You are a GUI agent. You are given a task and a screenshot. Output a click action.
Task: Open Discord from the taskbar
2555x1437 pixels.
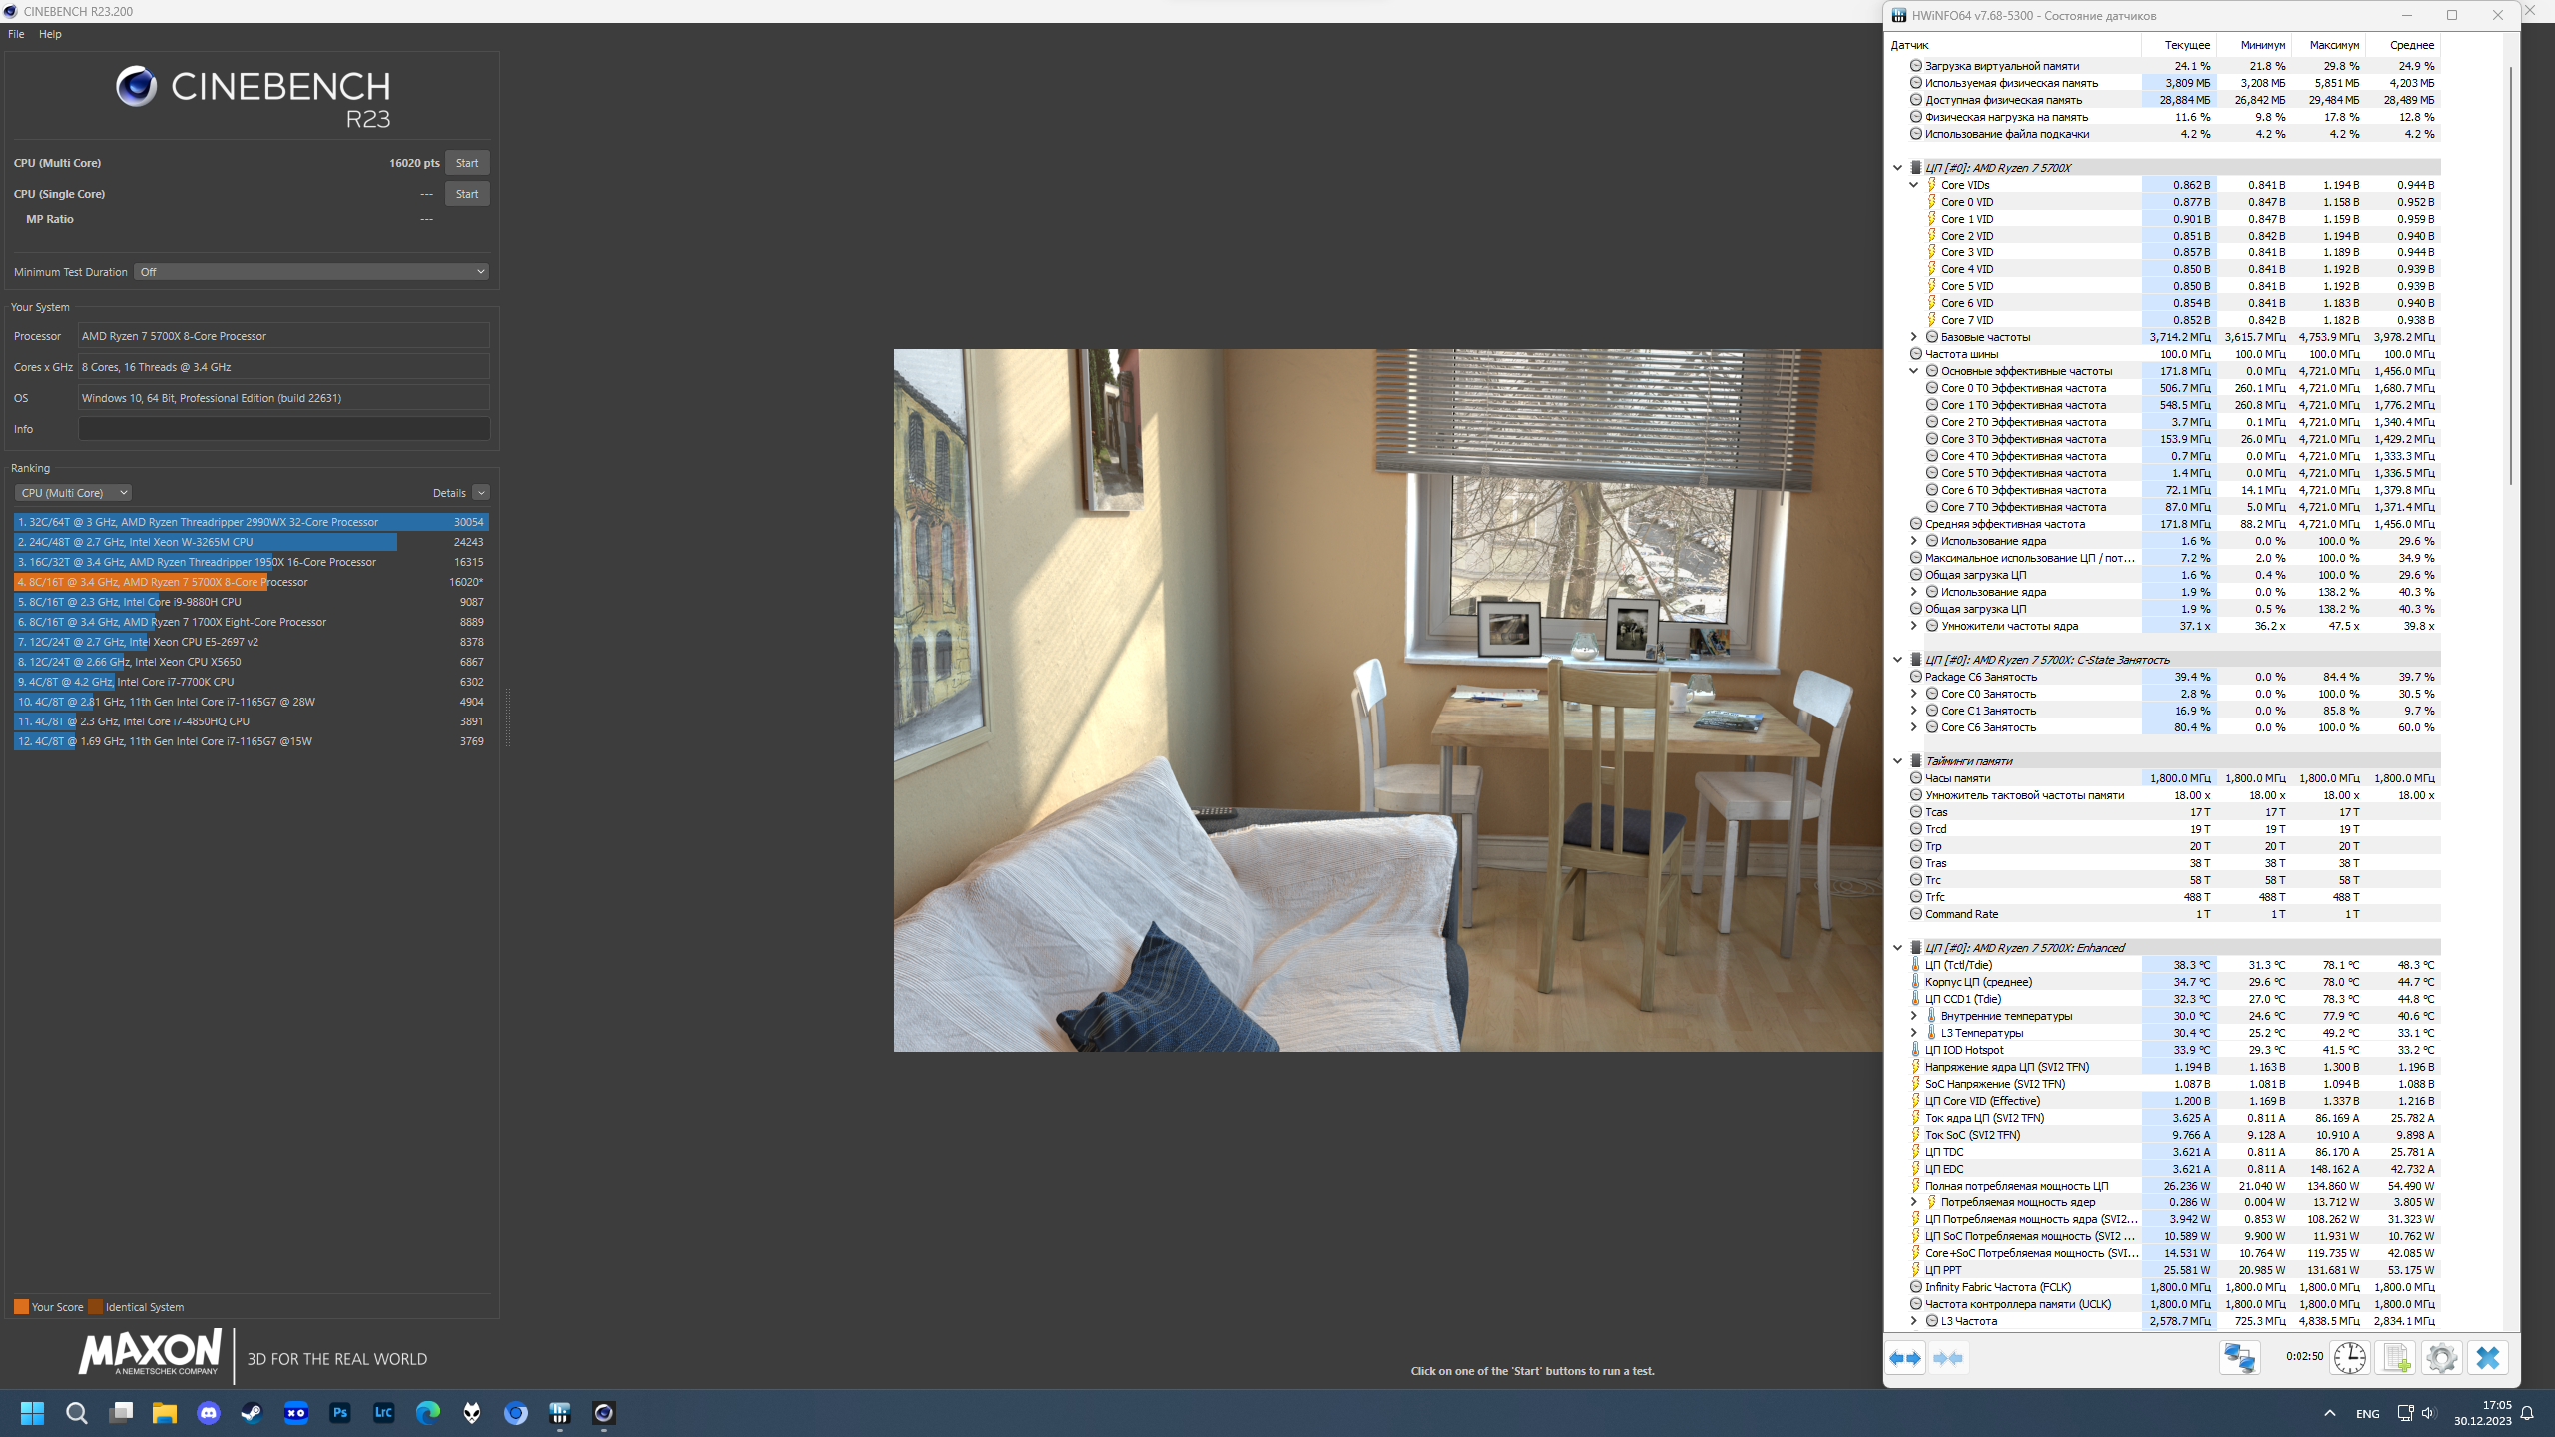click(209, 1413)
